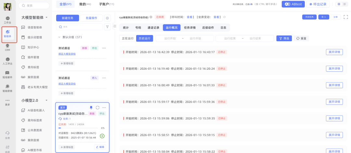Open the CRM icon in the left sidebar
Screen dimensions: 351x153
(7, 47)
